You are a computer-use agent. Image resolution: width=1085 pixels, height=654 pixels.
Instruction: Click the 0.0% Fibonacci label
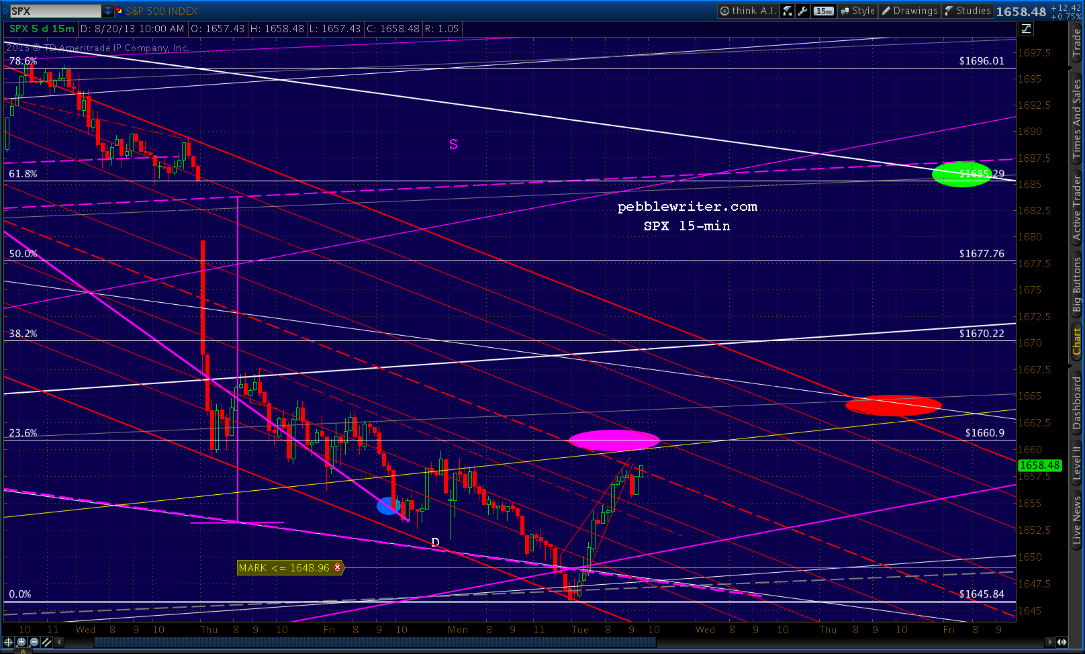pyautogui.click(x=20, y=594)
